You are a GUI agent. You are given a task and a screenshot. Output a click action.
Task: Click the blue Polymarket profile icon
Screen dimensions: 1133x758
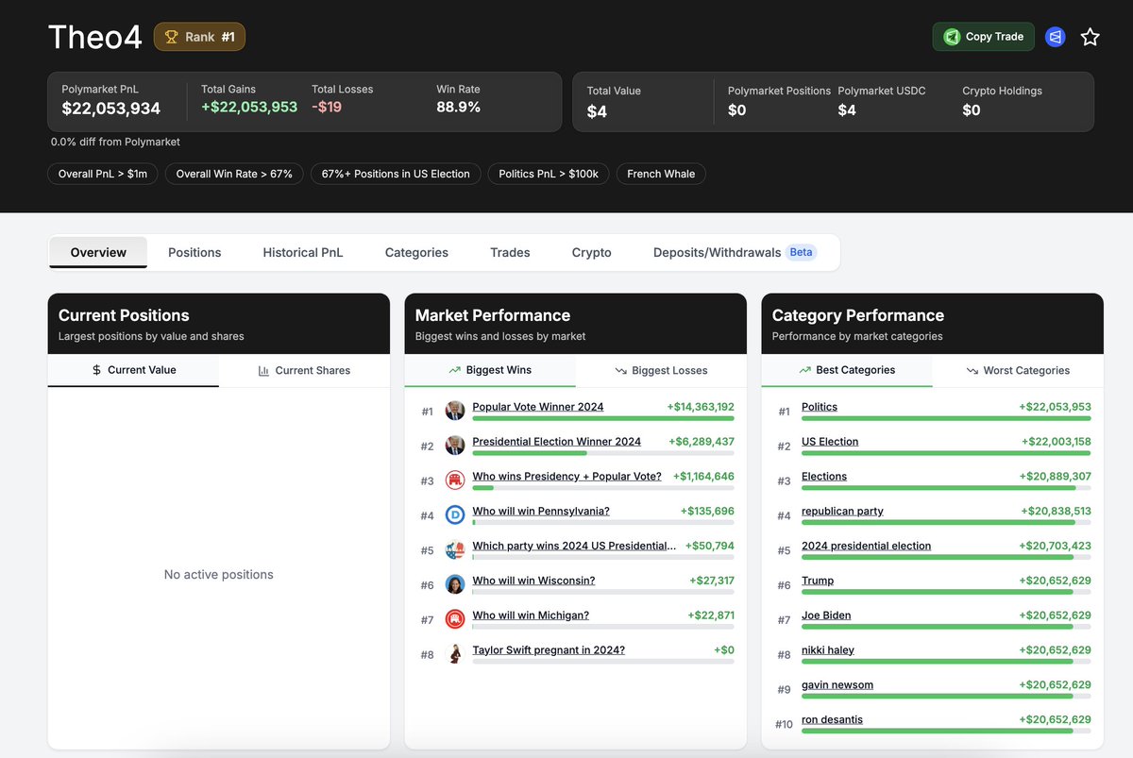(x=1056, y=37)
